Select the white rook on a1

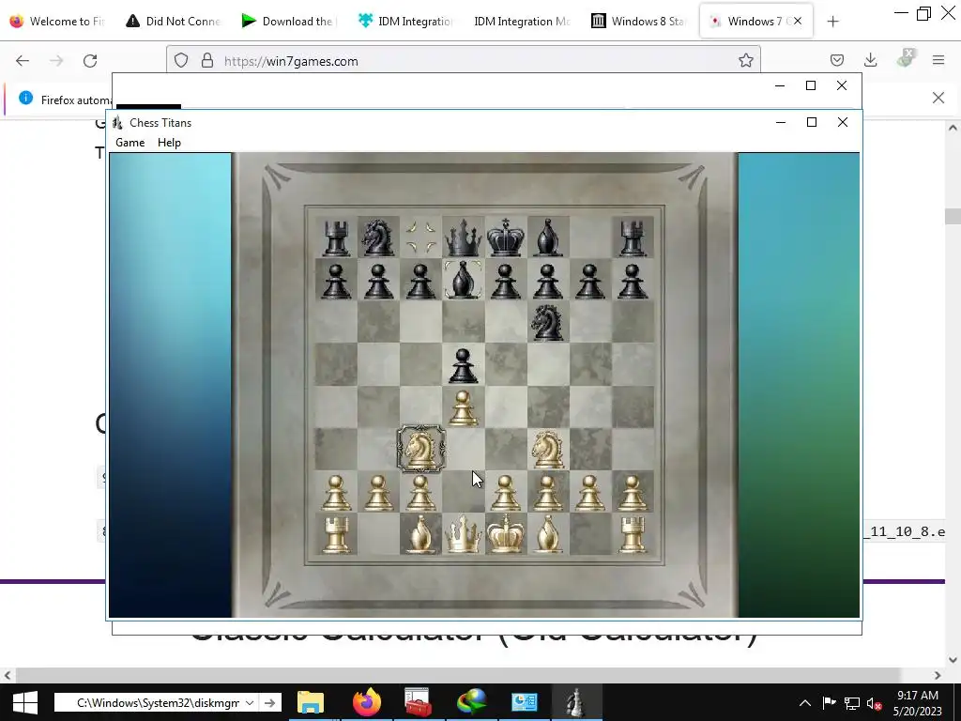336,534
